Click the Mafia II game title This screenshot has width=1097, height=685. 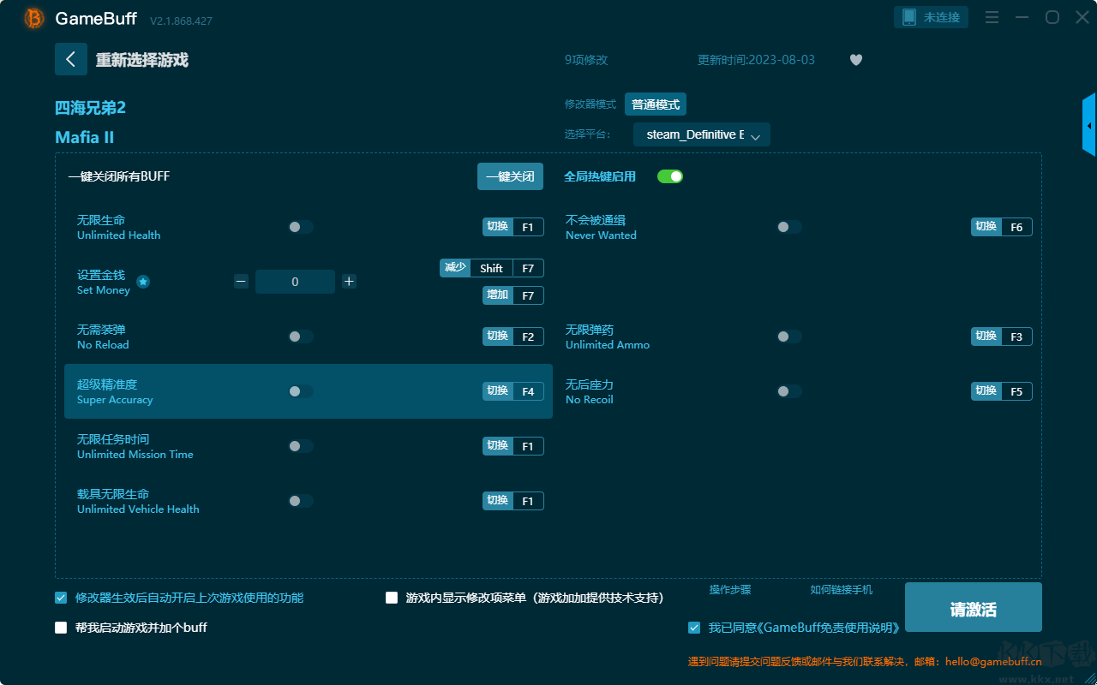point(84,137)
